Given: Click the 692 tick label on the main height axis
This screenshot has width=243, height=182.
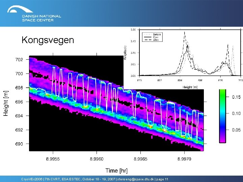Looking at the screenshot, I should pos(19,130).
